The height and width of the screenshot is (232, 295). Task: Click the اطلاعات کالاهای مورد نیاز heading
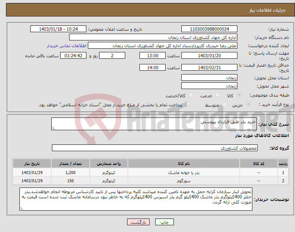pyautogui.click(x=262, y=135)
